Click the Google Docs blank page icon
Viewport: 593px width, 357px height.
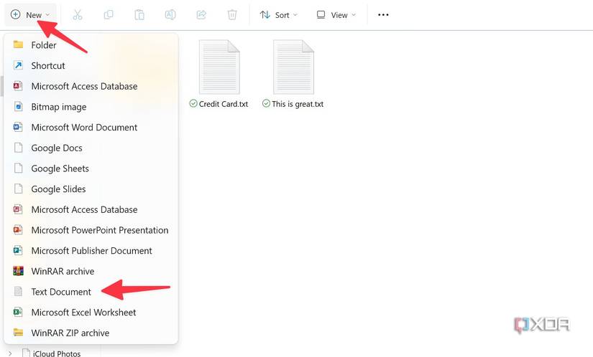click(18, 148)
